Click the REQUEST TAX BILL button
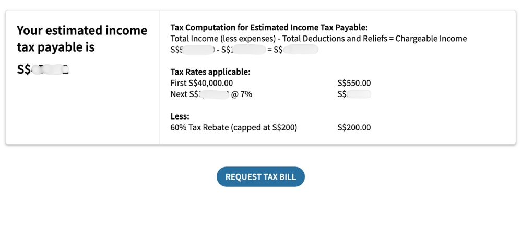The width and height of the screenshot is (522, 226). tap(260, 177)
